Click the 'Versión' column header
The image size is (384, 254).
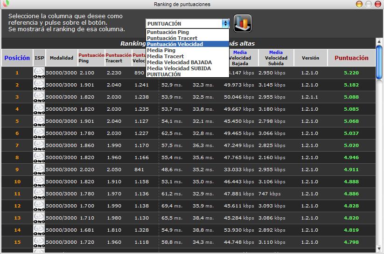point(310,58)
